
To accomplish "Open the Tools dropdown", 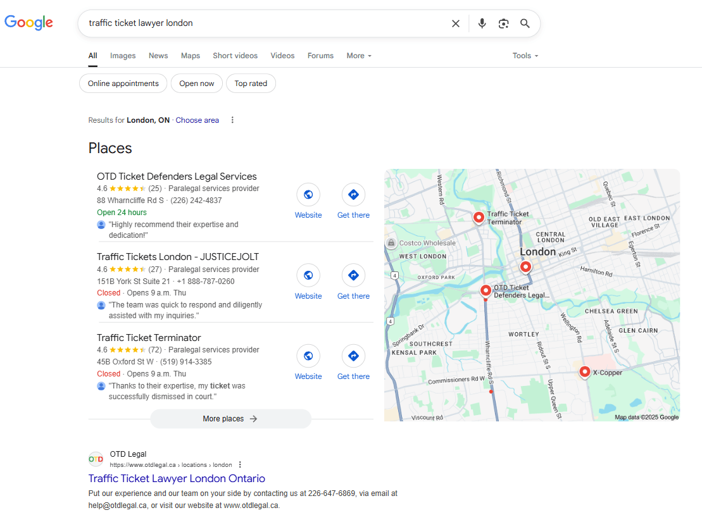I will pos(525,56).
